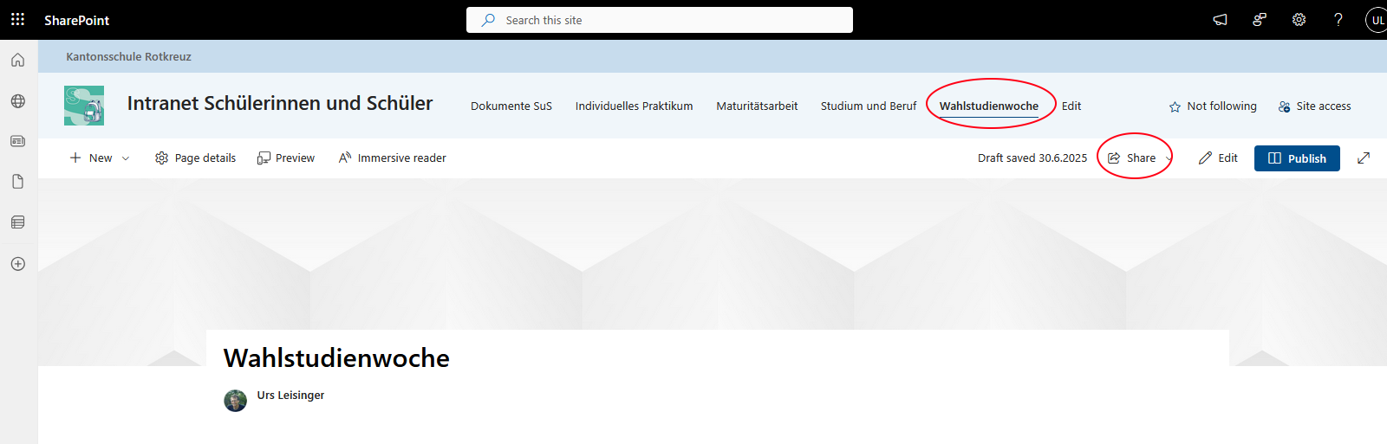Click the New plus icon

pos(75,158)
